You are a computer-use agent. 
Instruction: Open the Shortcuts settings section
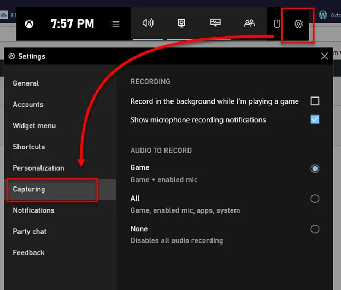[61, 147]
